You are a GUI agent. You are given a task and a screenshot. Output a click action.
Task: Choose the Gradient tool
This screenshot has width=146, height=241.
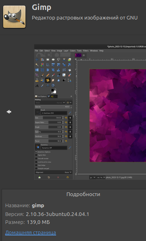37,75
